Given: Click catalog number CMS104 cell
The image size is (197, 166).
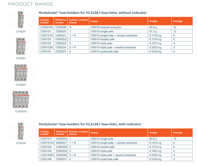Looking at the screenshot, I should (x=46, y=51).
